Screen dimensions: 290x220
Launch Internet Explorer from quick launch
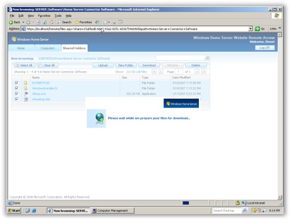point(34,211)
